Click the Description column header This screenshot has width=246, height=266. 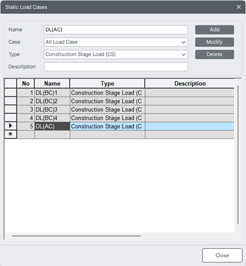click(190, 84)
